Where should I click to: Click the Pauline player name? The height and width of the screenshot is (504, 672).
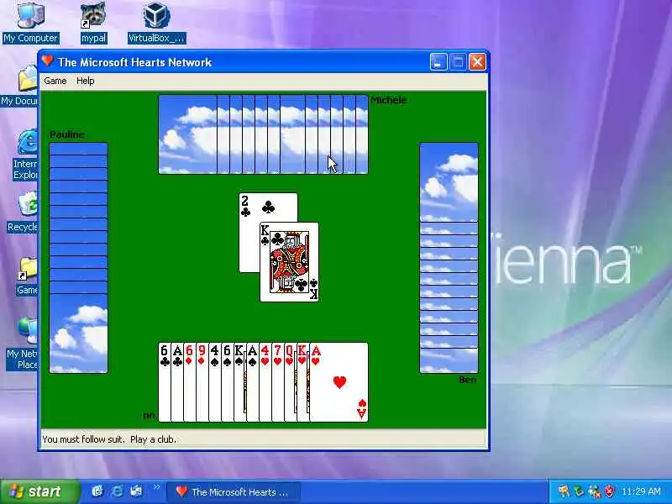[x=67, y=135]
